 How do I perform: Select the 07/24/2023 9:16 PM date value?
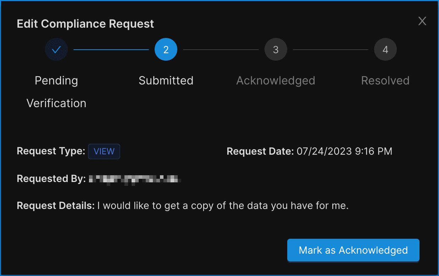click(344, 151)
